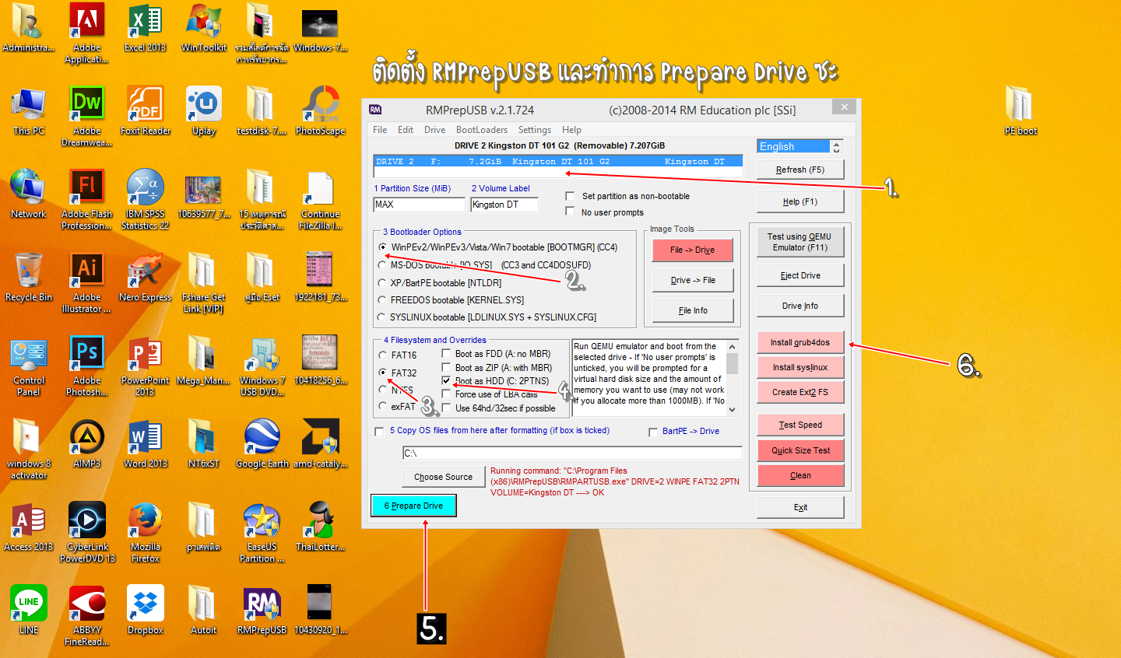Open the Adobe Application Manager desktop icon
This screenshot has height=658, width=1121.
[x=87, y=33]
